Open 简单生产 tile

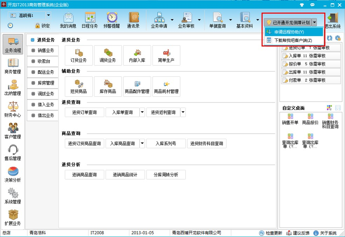point(166,55)
